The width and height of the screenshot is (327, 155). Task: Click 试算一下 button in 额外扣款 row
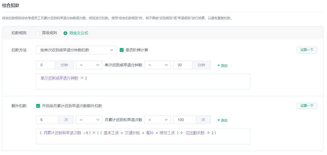tap(307, 106)
